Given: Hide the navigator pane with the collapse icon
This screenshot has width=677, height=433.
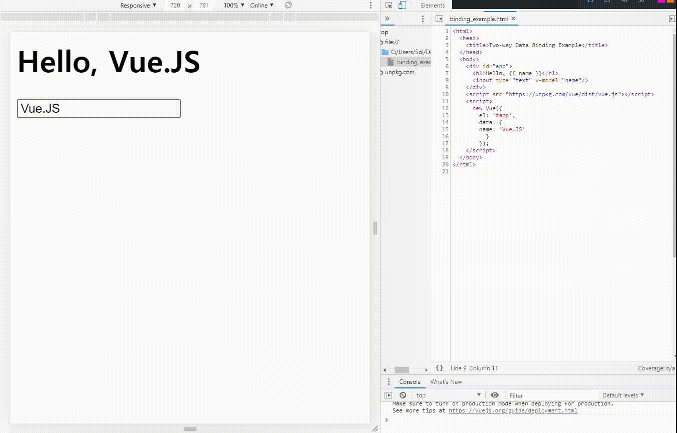Looking at the screenshot, I should pos(439,19).
